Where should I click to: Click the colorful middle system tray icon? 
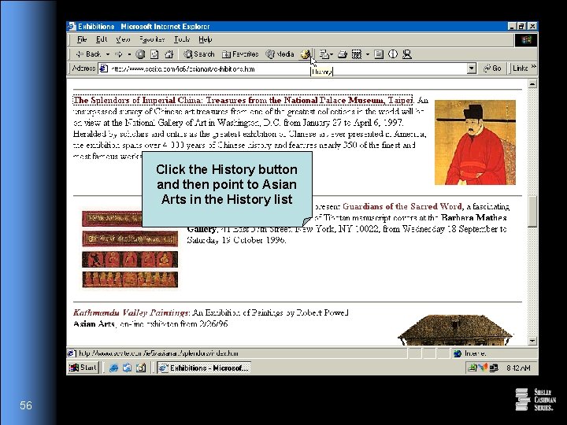coord(483,368)
